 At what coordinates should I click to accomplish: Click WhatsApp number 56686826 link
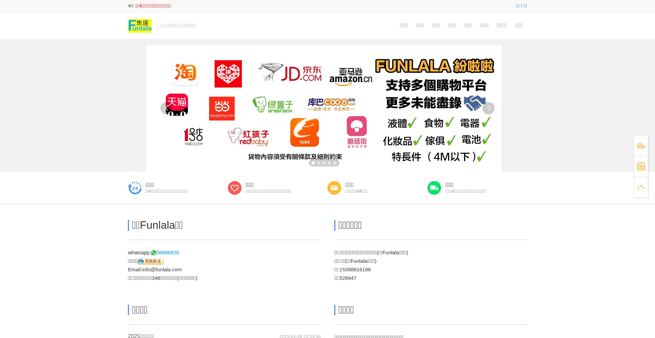tap(168, 253)
